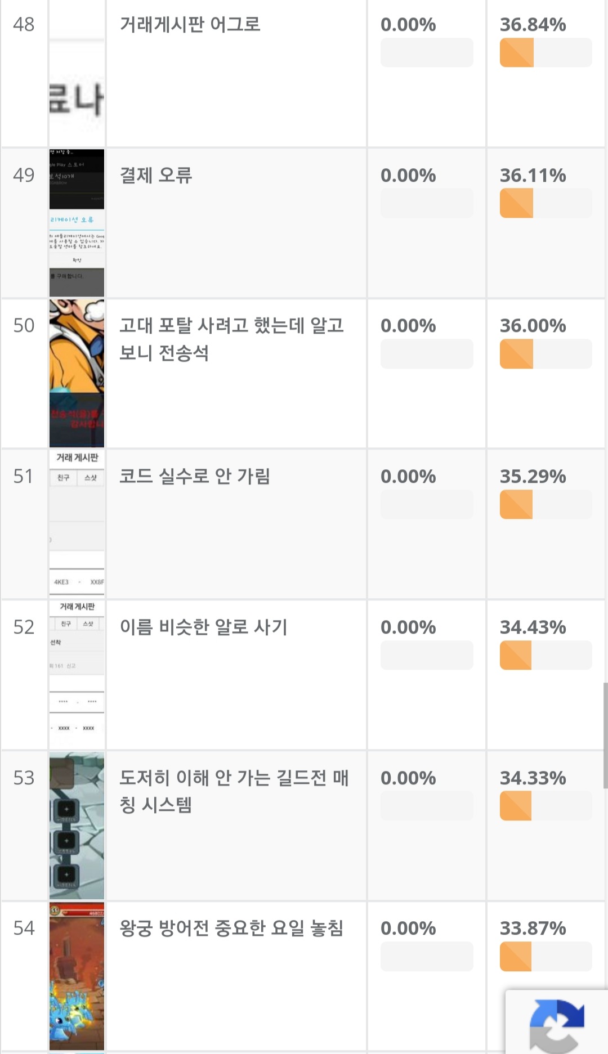
Task: Open the 이름 비슷한 알로 사기 entry
Action: point(204,627)
